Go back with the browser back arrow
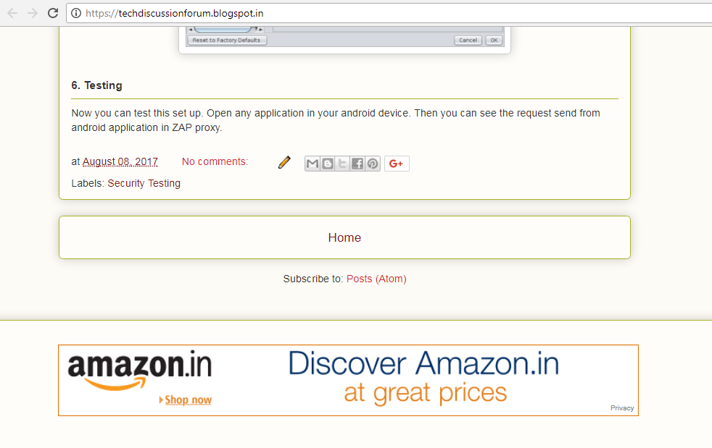 (12, 13)
